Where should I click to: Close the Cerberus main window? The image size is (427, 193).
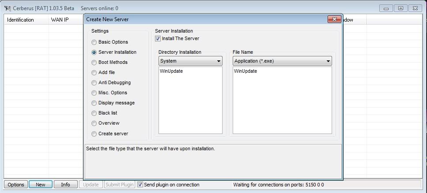(x=415, y=8)
